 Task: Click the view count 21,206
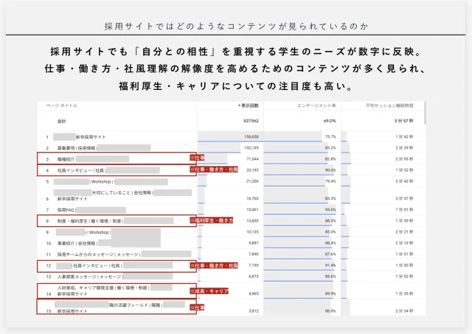pyautogui.click(x=252, y=181)
